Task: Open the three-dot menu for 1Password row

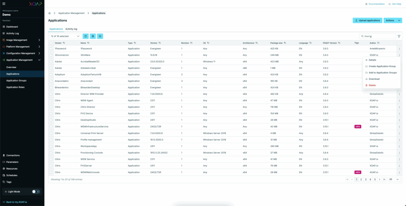Action: (399, 49)
